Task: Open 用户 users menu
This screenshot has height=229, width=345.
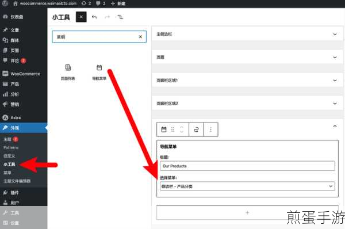Action: click(x=24, y=203)
